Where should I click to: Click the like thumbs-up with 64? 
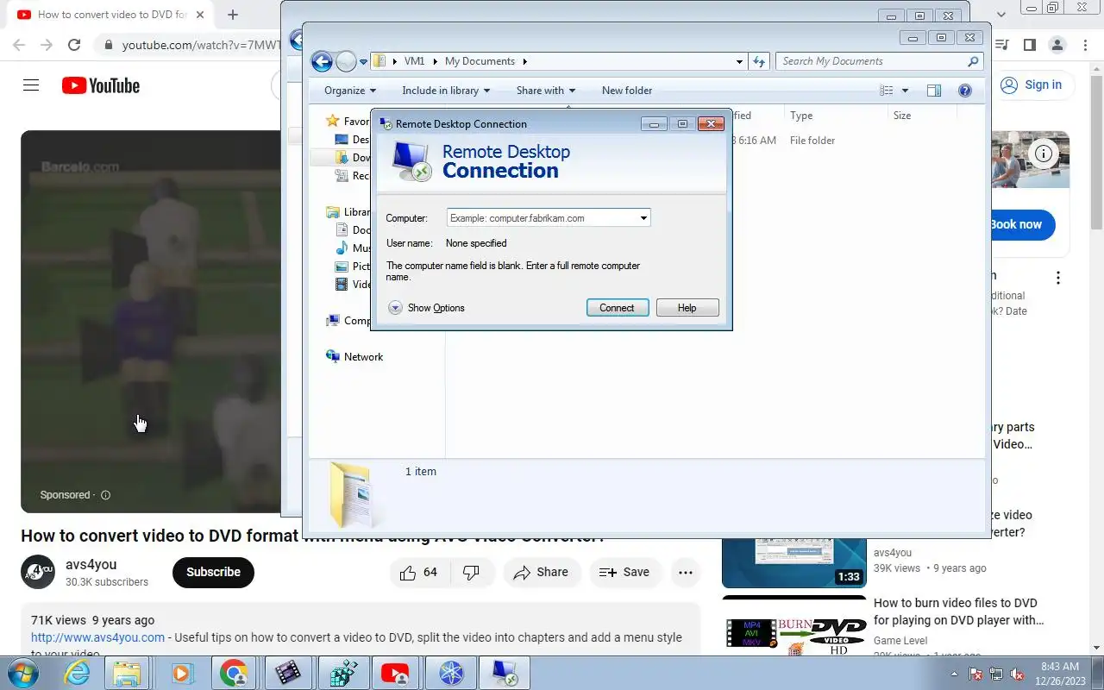tap(419, 572)
